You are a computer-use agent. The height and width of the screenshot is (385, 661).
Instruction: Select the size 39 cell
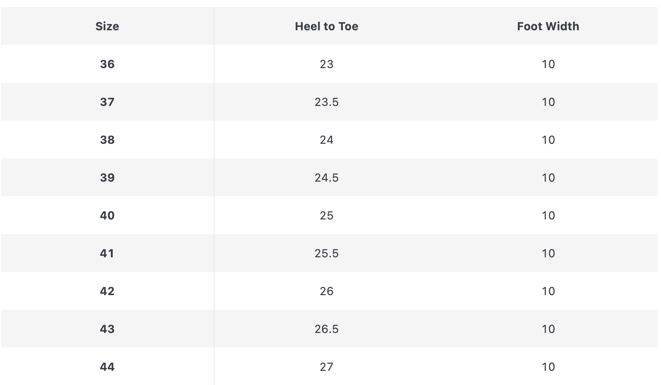107,177
